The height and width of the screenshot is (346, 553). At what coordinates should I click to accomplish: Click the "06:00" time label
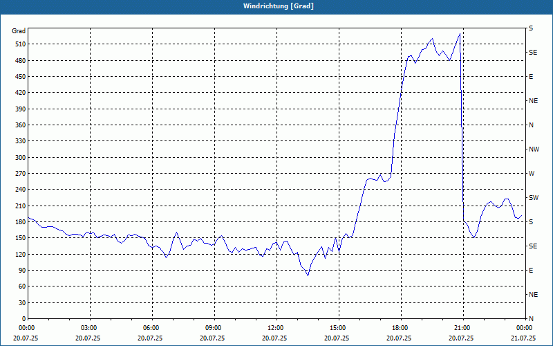coord(150,328)
